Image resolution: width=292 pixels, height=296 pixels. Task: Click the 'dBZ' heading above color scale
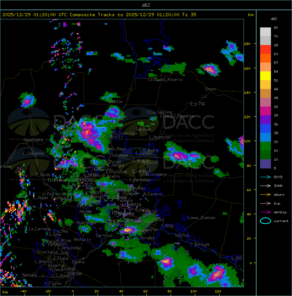coord(274,19)
